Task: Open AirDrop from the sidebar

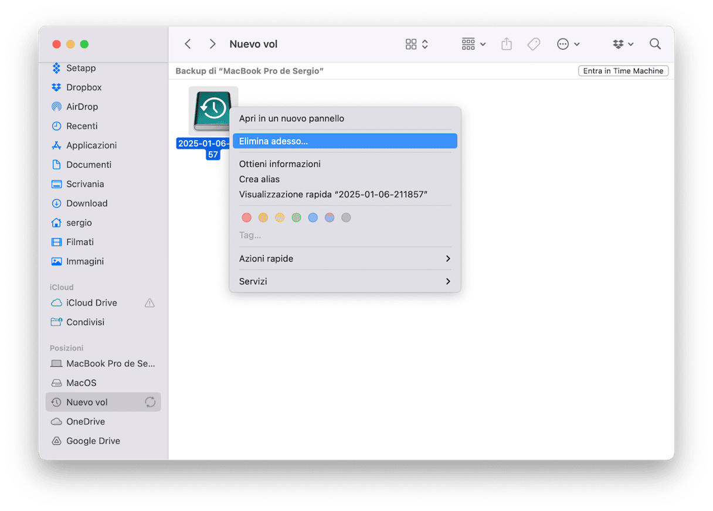Action: pos(82,107)
